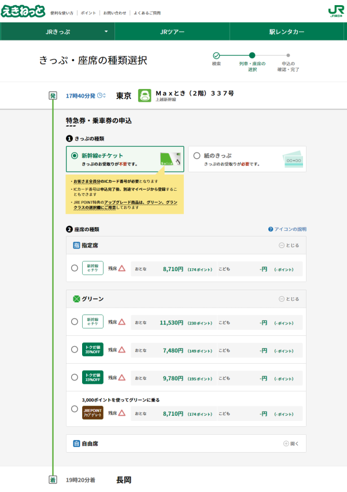
Task: Click the えきねっと logo
Action: pyautogui.click(x=23, y=12)
